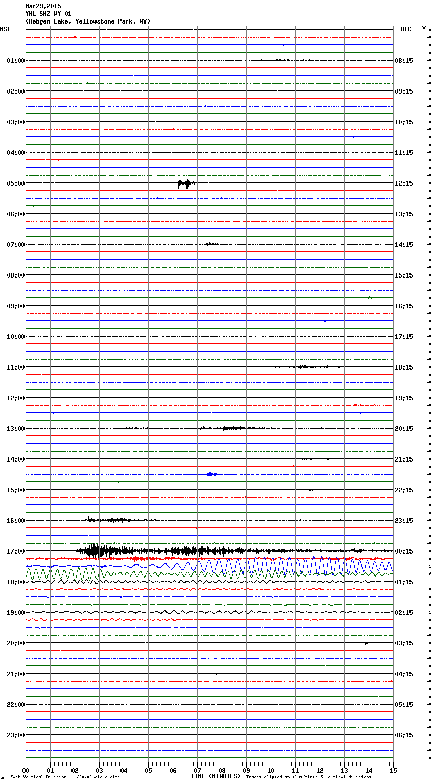The height and width of the screenshot is (784, 434).
Task: Click minute 15 on the bottom axis
Action: pos(393,770)
